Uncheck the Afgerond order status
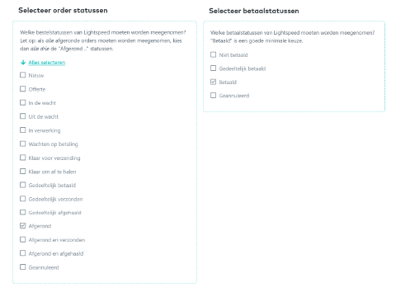The height and width of the screenshot is (297, 396). (23, 226)
